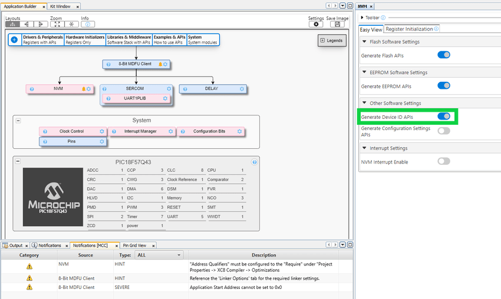The width and height of the screenshot is (501, 299).
Task: Select the PIC18F57Q43 chip image
Action: [53, 197]
